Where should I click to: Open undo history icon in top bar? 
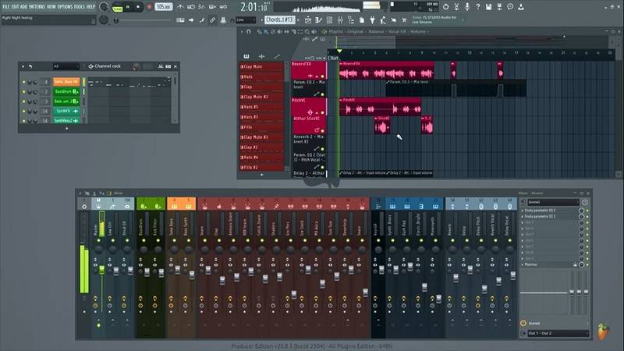pyautogui.click(x=445, y=7)
